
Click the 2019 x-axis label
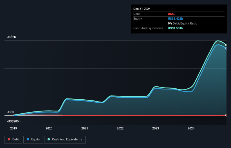(x=14, y=128)
